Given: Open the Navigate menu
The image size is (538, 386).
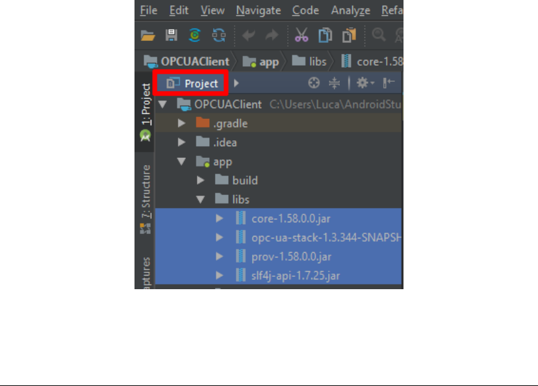Looking at the screenshot, I should (x=259, y=10).
